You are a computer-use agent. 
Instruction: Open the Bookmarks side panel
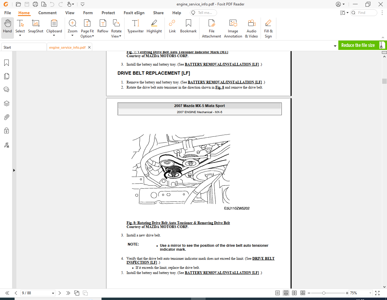[6, 63]
